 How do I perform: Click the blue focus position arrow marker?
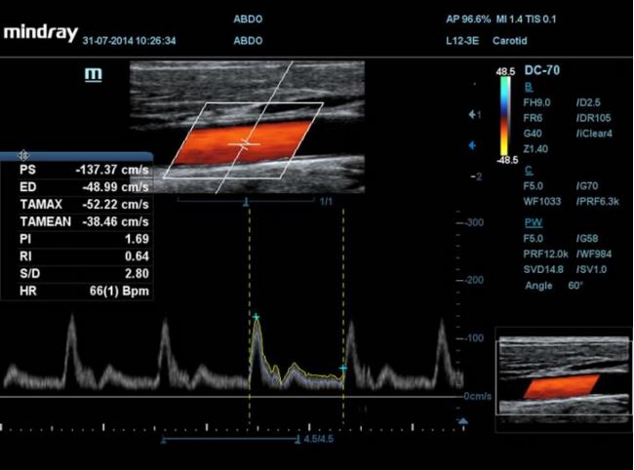click(473, 145)
